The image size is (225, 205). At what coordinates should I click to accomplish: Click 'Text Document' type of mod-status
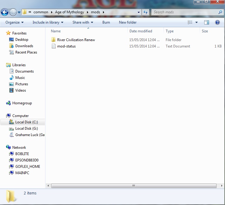pyautogui.click(x=178, y=46)
